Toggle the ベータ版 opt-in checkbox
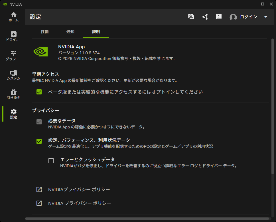The width and height of the screenshot is (276, 222). point(39,92)
